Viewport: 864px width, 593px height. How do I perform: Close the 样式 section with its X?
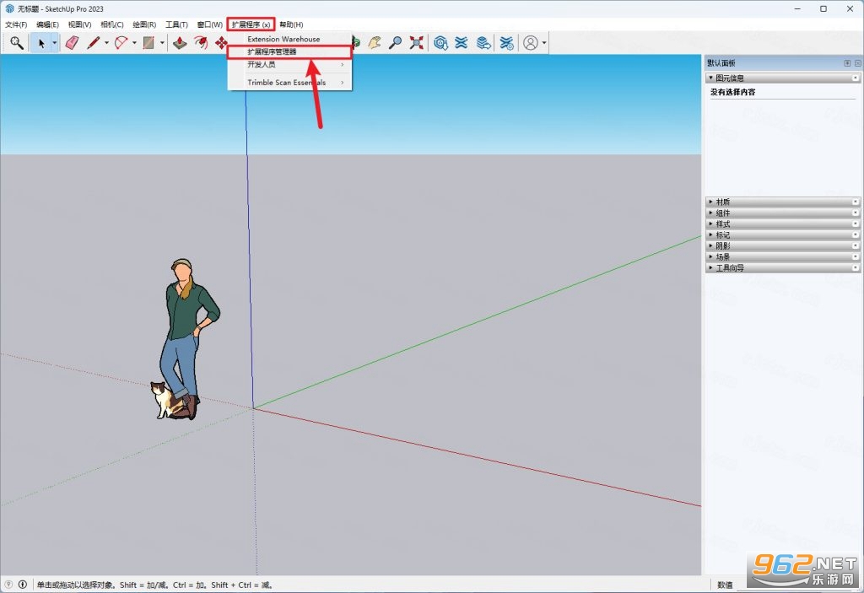(x=856, y=224)
